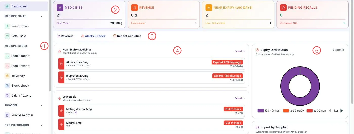This screenshot has height=134, width=354.
Task: Click the clock icon on the Alpha choay row
Action: (61, 64)
